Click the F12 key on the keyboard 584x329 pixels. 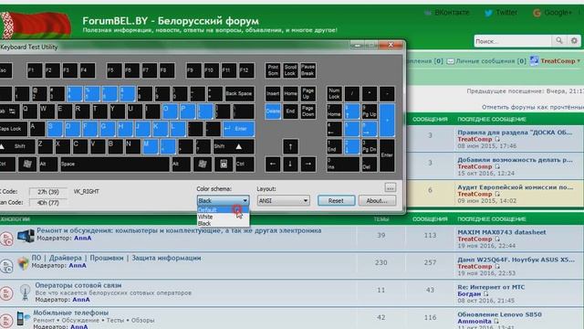click(246, 70)
